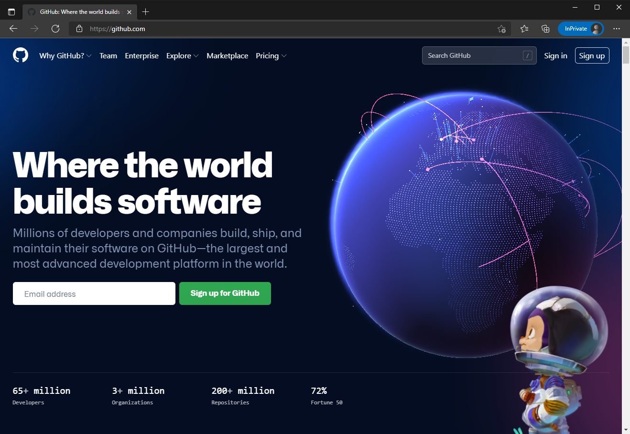Focus the Search GitHub box
The height and width of the screenshot is (434, 630).
(x=473, y=55)
